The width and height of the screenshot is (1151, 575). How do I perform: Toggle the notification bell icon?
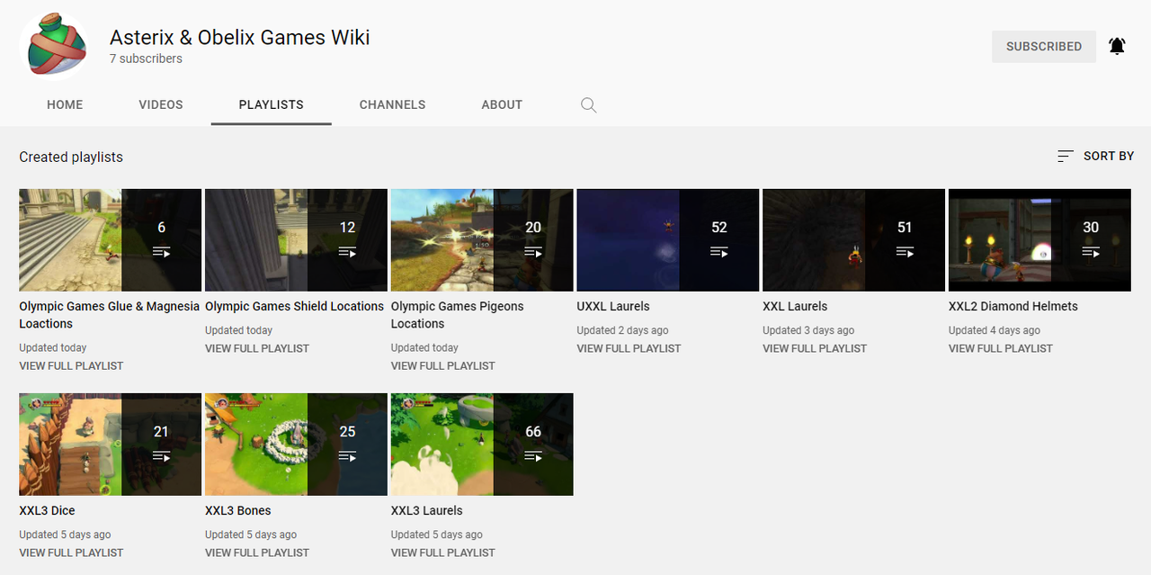(x=1117, y=46)
